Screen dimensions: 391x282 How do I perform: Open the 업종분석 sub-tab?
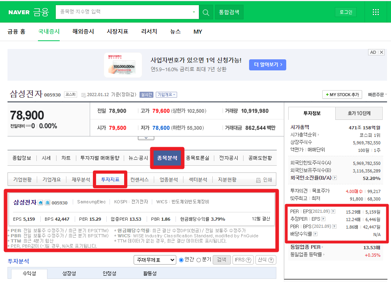(x=168, y=180)
